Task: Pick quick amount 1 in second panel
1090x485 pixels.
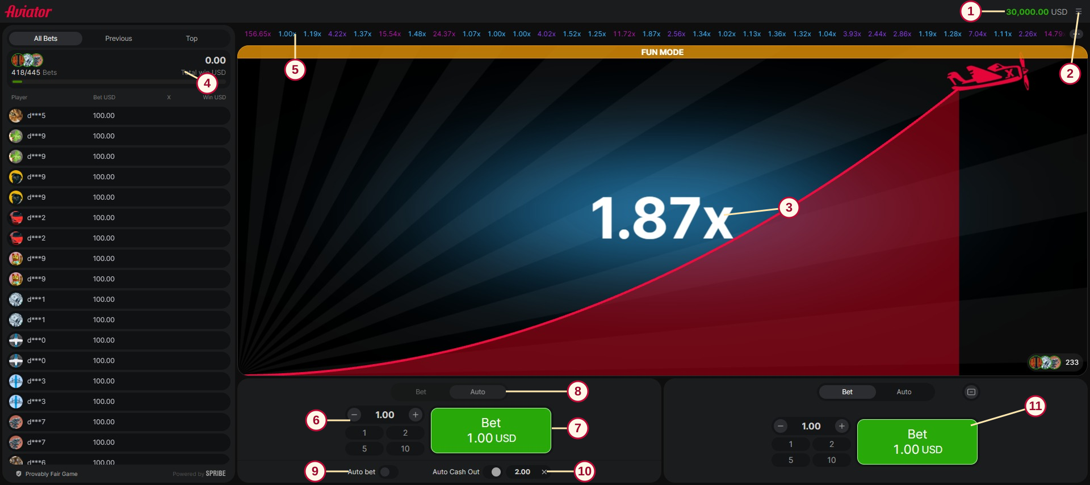Action: [x=791, y=444]
